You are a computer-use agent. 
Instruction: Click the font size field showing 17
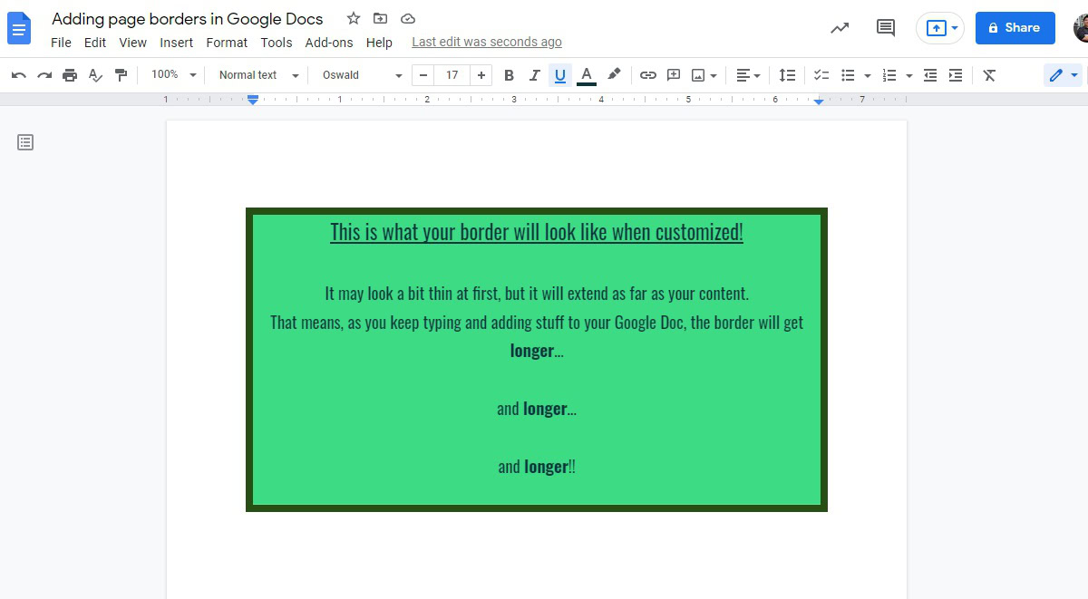coord(452,75)
